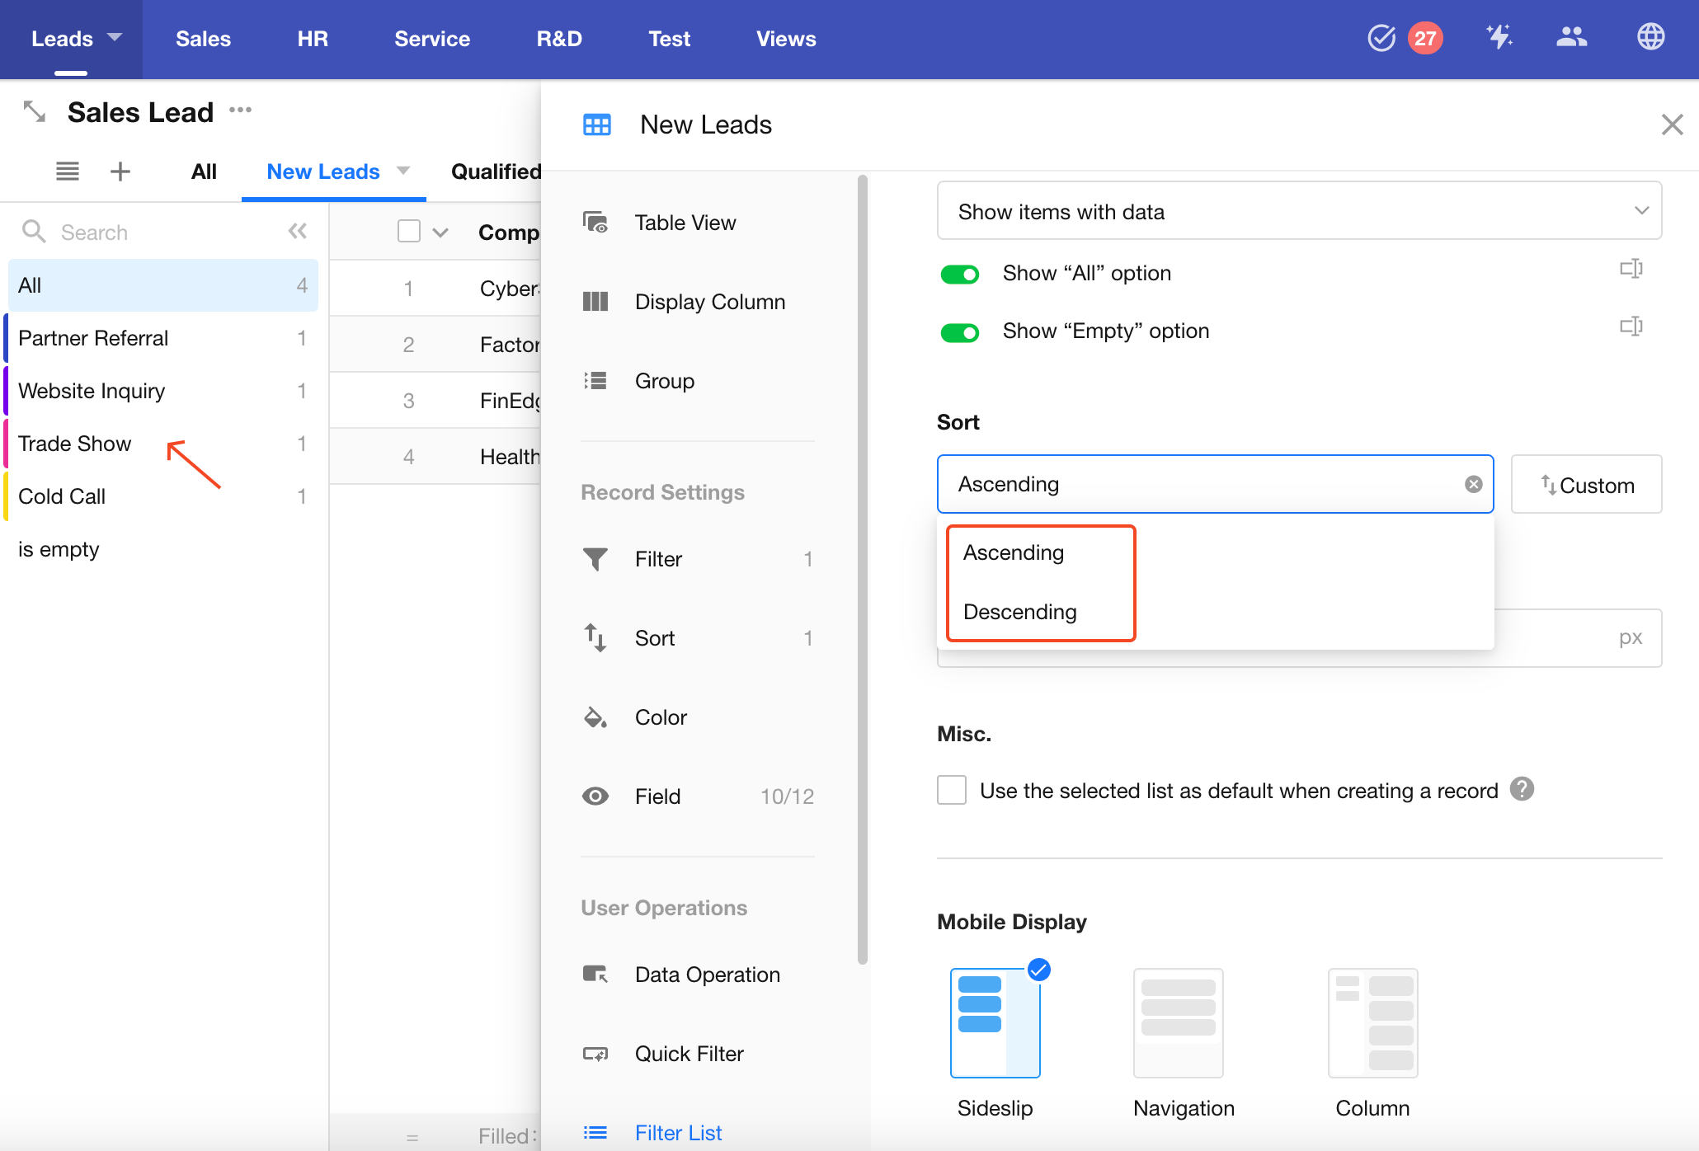Open Display Column settings menu item

[709, 302]
